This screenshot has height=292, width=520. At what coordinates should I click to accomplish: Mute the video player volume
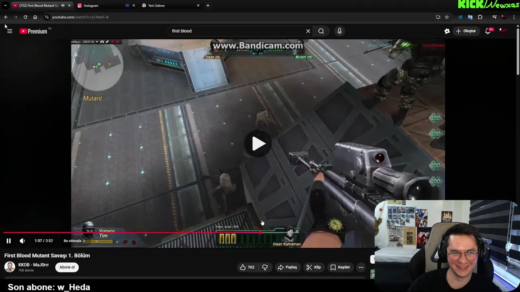point(22,241)
